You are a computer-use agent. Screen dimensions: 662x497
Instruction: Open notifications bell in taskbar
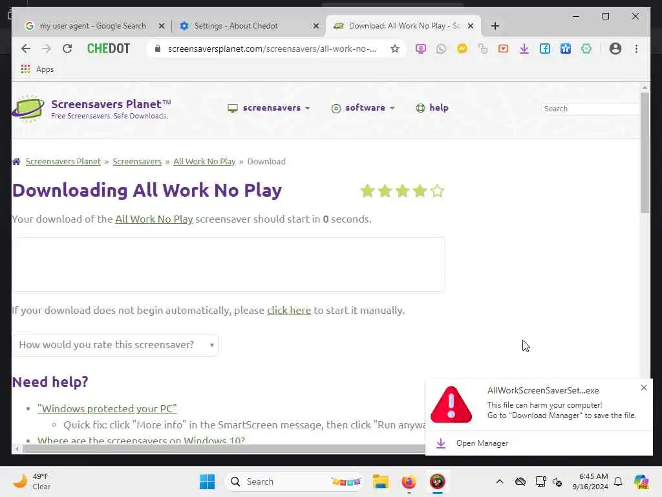618,481
